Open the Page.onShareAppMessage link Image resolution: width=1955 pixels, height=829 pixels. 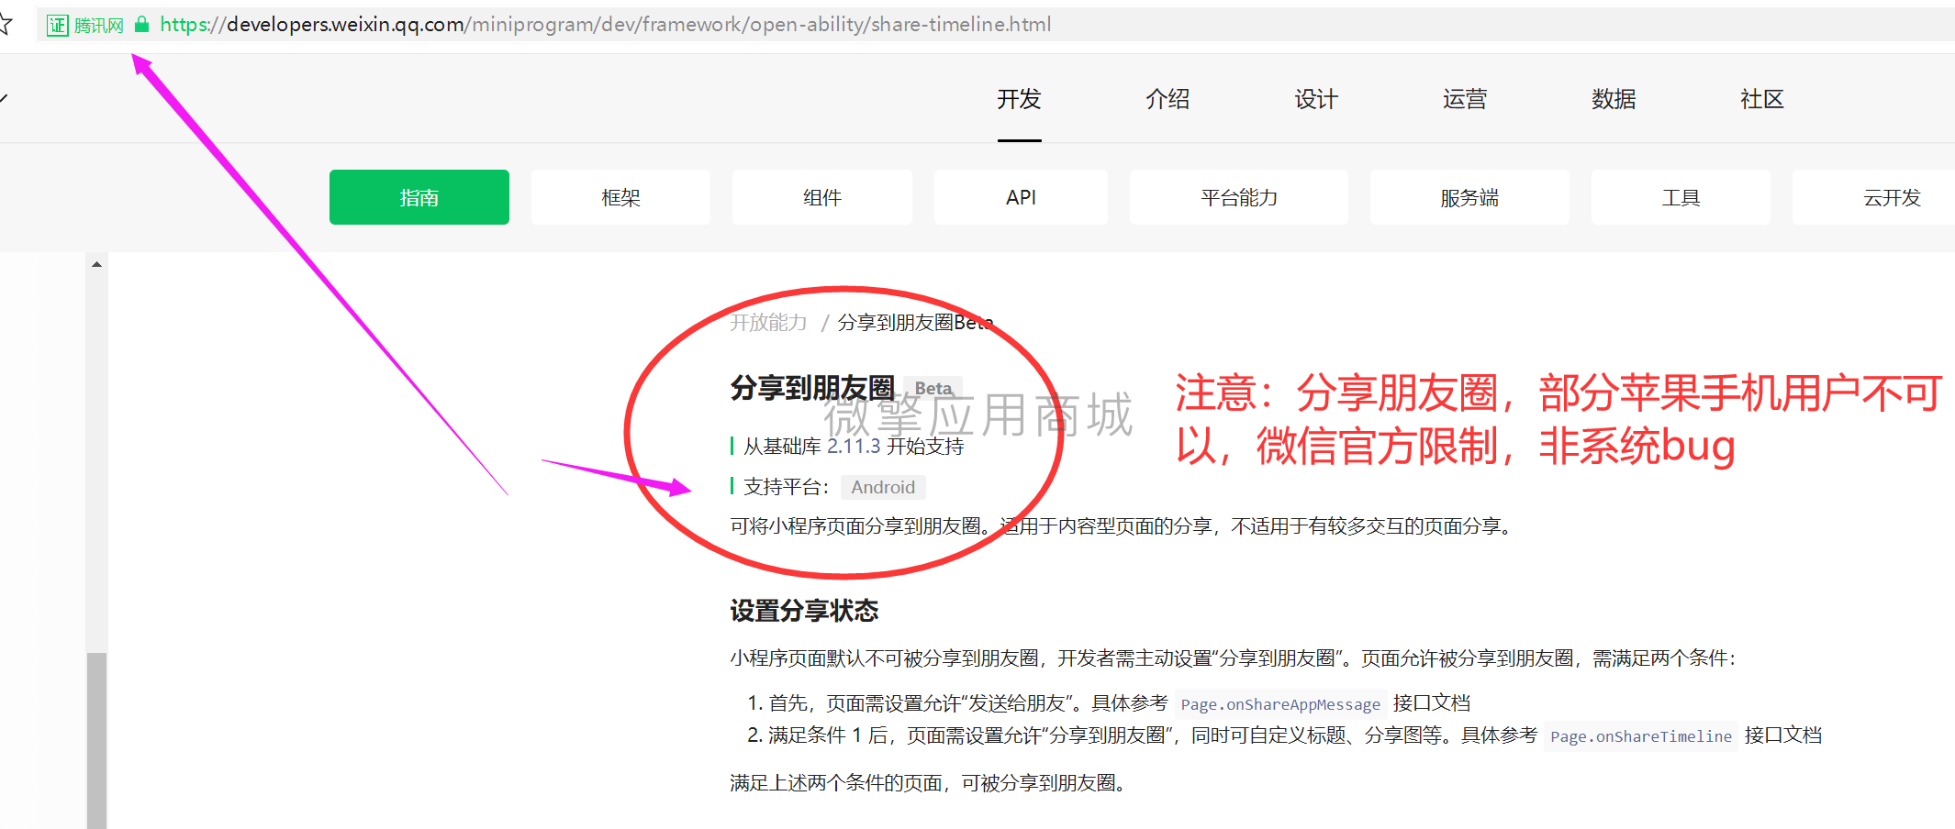[1280, 704]
